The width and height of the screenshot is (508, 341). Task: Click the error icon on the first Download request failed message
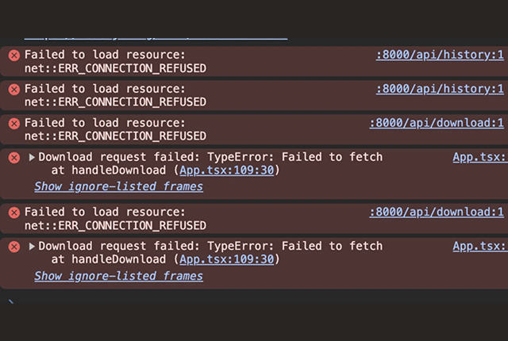tap(13, 158)
